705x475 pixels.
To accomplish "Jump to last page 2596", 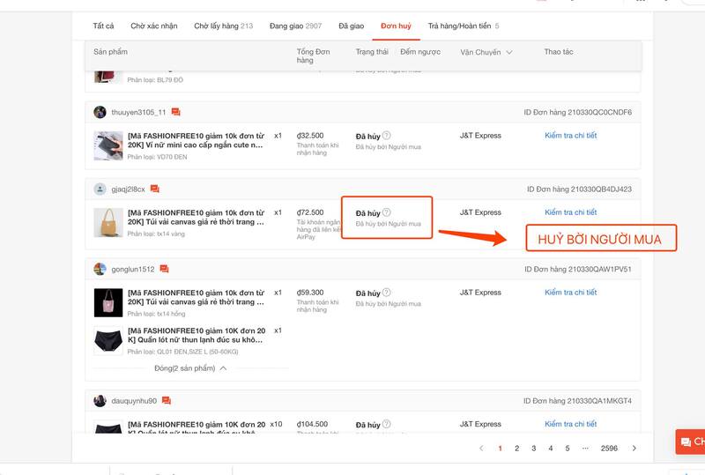I will 609,449.
